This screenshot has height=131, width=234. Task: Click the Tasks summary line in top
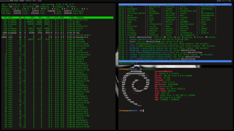[x=39, y=7]
